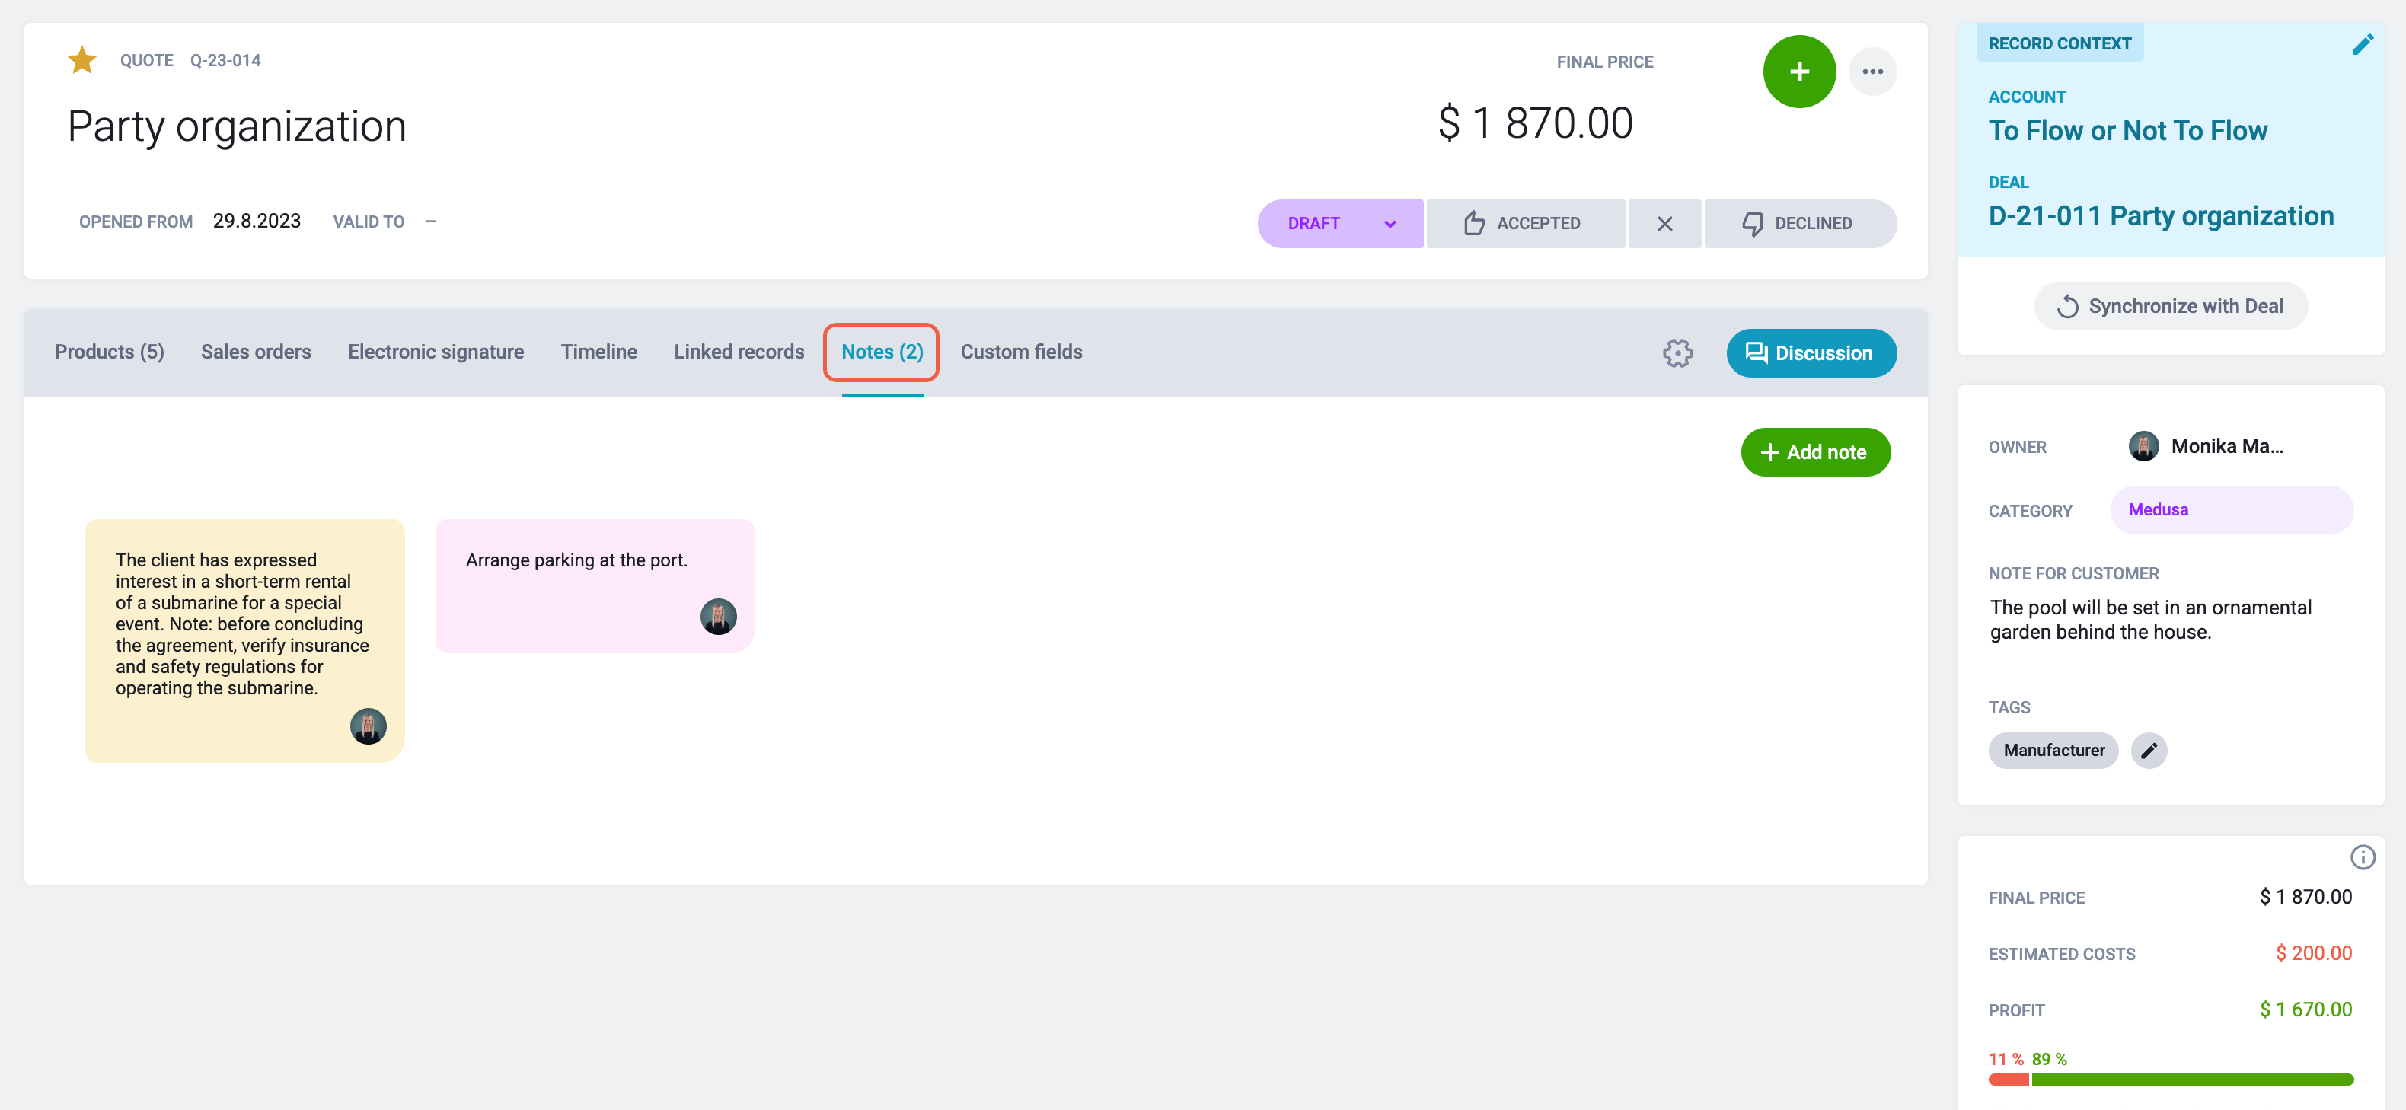Click the Opened From date 29.8.2023
Viewport: 2406px width, 1110px height.
pos(257,222)
